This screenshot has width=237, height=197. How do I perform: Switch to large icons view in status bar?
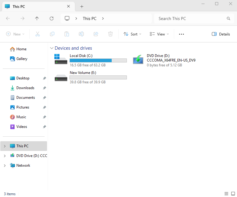[x=233, y=194]
